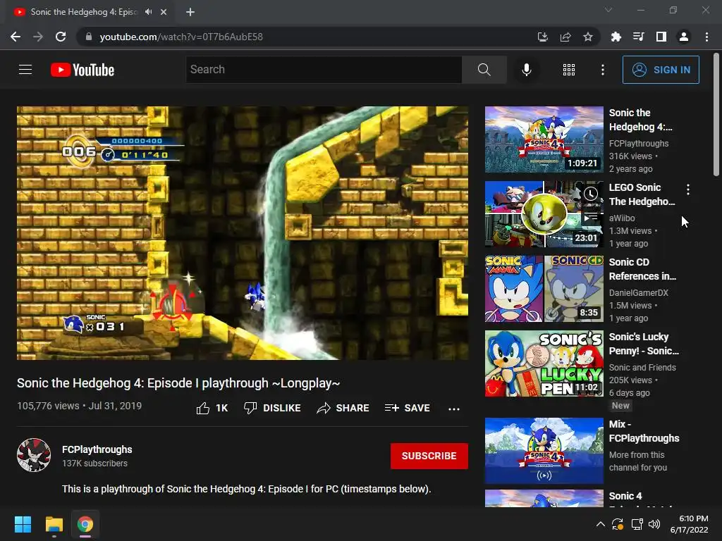Open File Explorer from the taskbar

tap(54, 524)
